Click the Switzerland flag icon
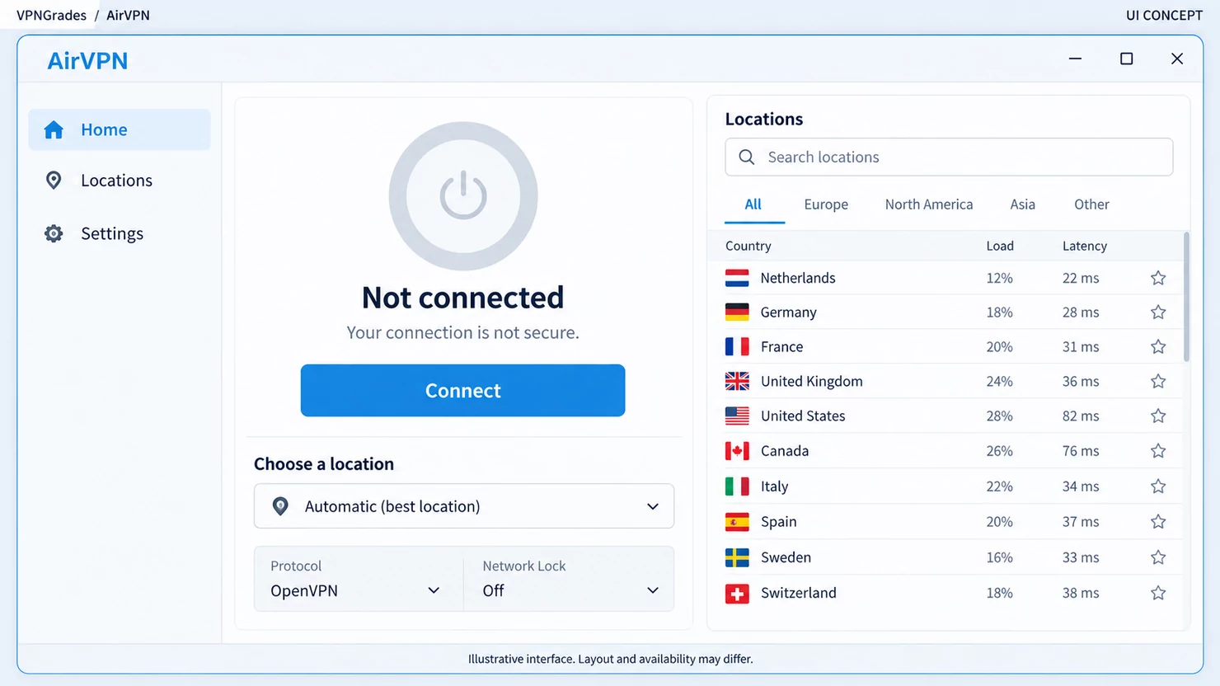The height and width of the screenshot is (686, 1220). pos(737,593)
